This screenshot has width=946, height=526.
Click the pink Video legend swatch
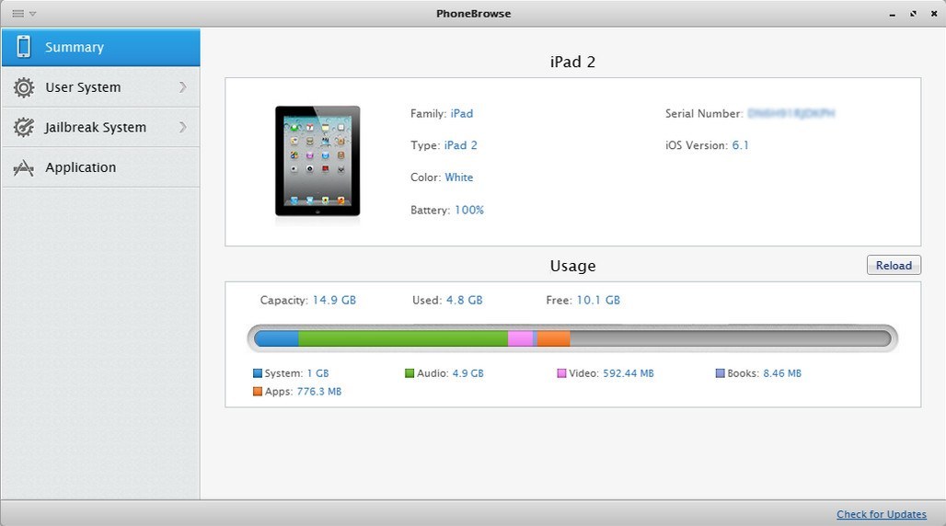561,373
